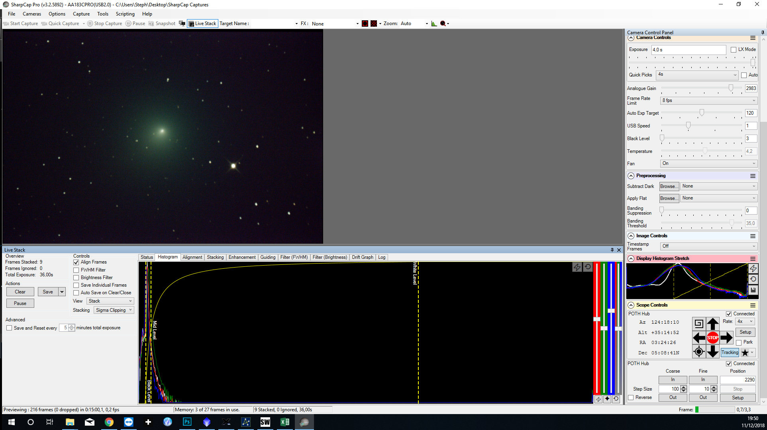The width and height of the screenshot is (767, 430).
Task: Click the spiral search scope icon
Action: coord(698,324)
